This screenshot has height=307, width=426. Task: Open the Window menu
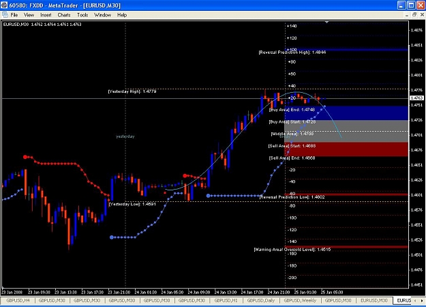tap(102, 15)
